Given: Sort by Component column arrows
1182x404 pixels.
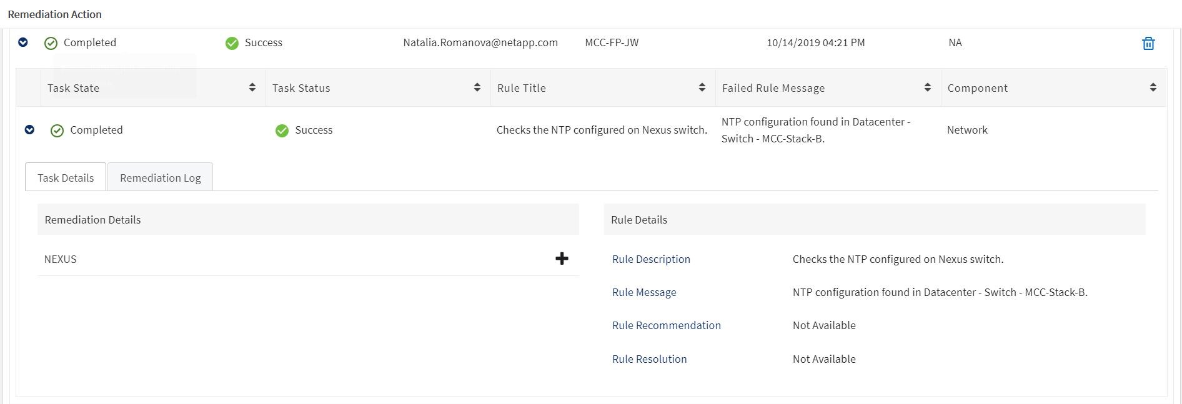Looking at the screenshot, I should coord(1153,87).
